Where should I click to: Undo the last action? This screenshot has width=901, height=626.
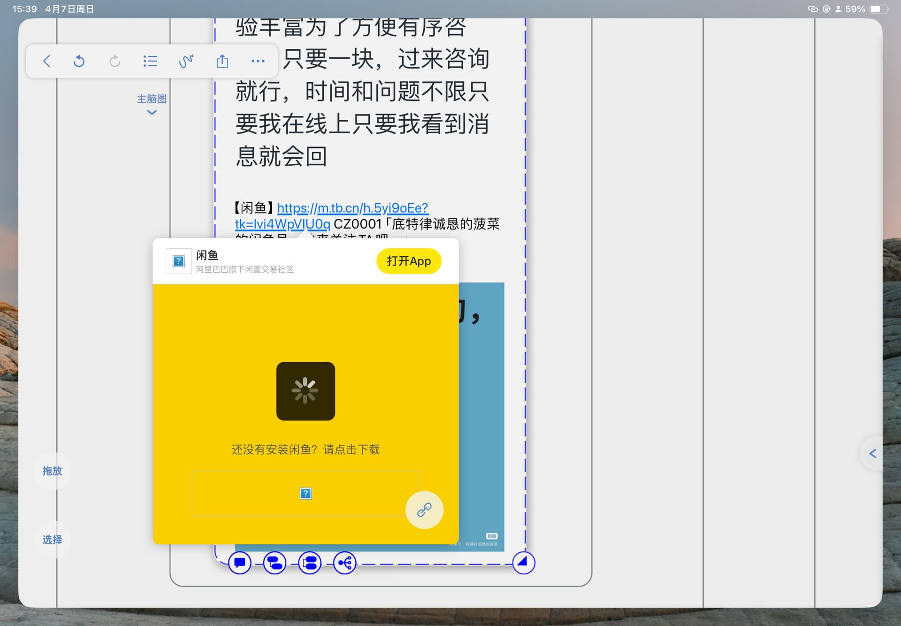point(79,61)
